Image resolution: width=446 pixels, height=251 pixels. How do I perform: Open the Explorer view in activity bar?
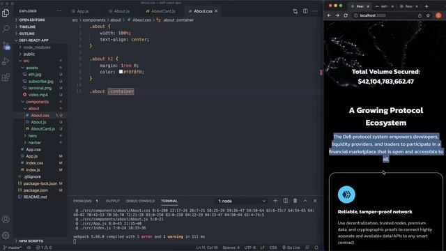tap(6, 13)
